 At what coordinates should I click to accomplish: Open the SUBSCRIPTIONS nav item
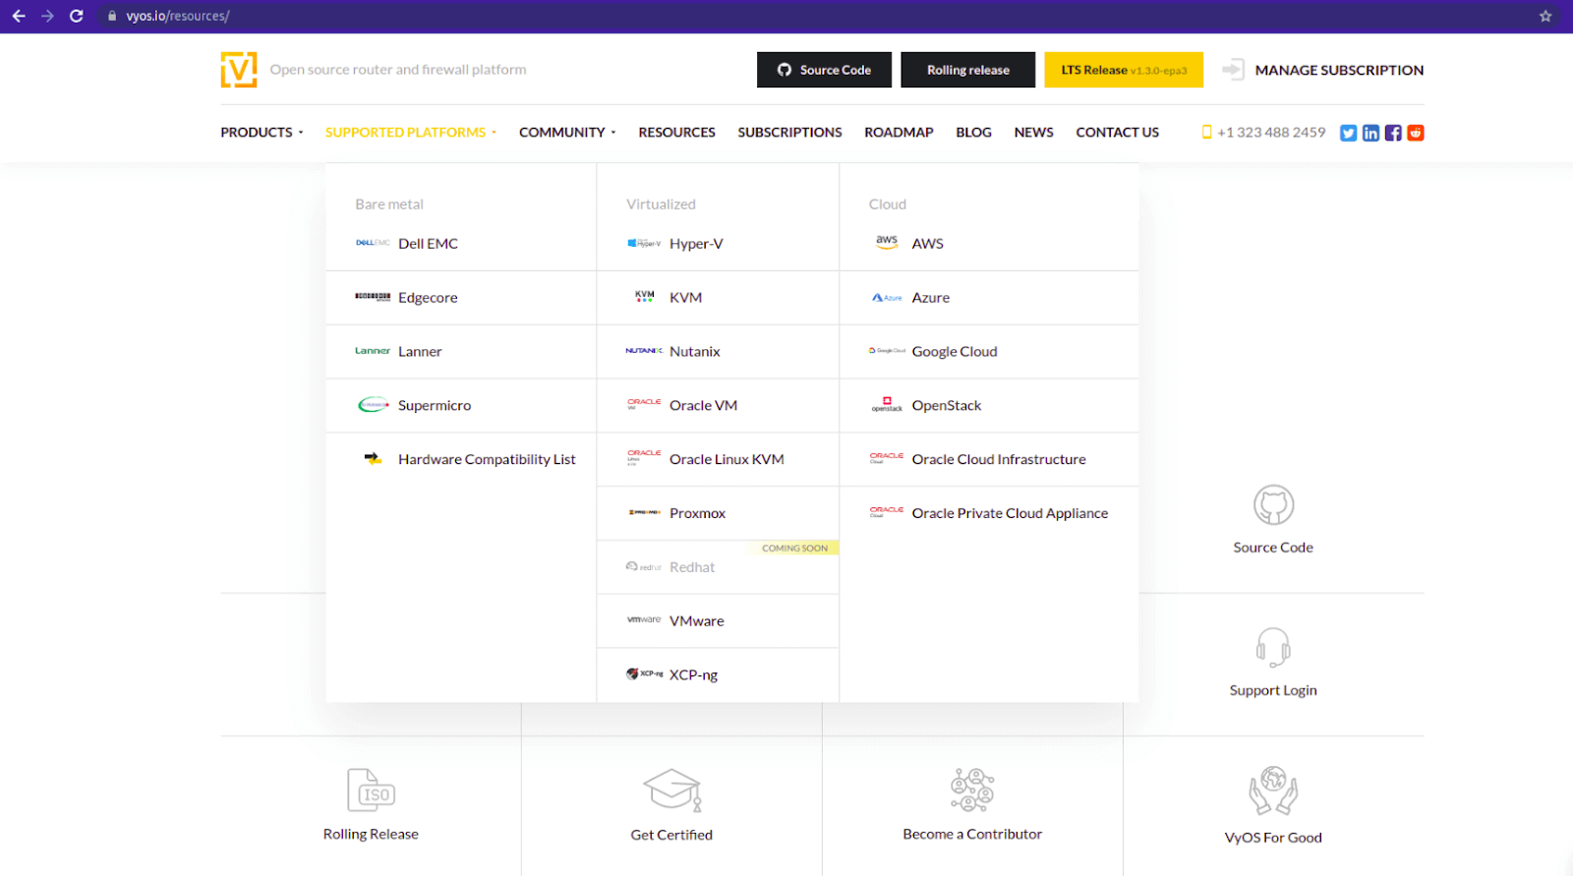[789, 133]
